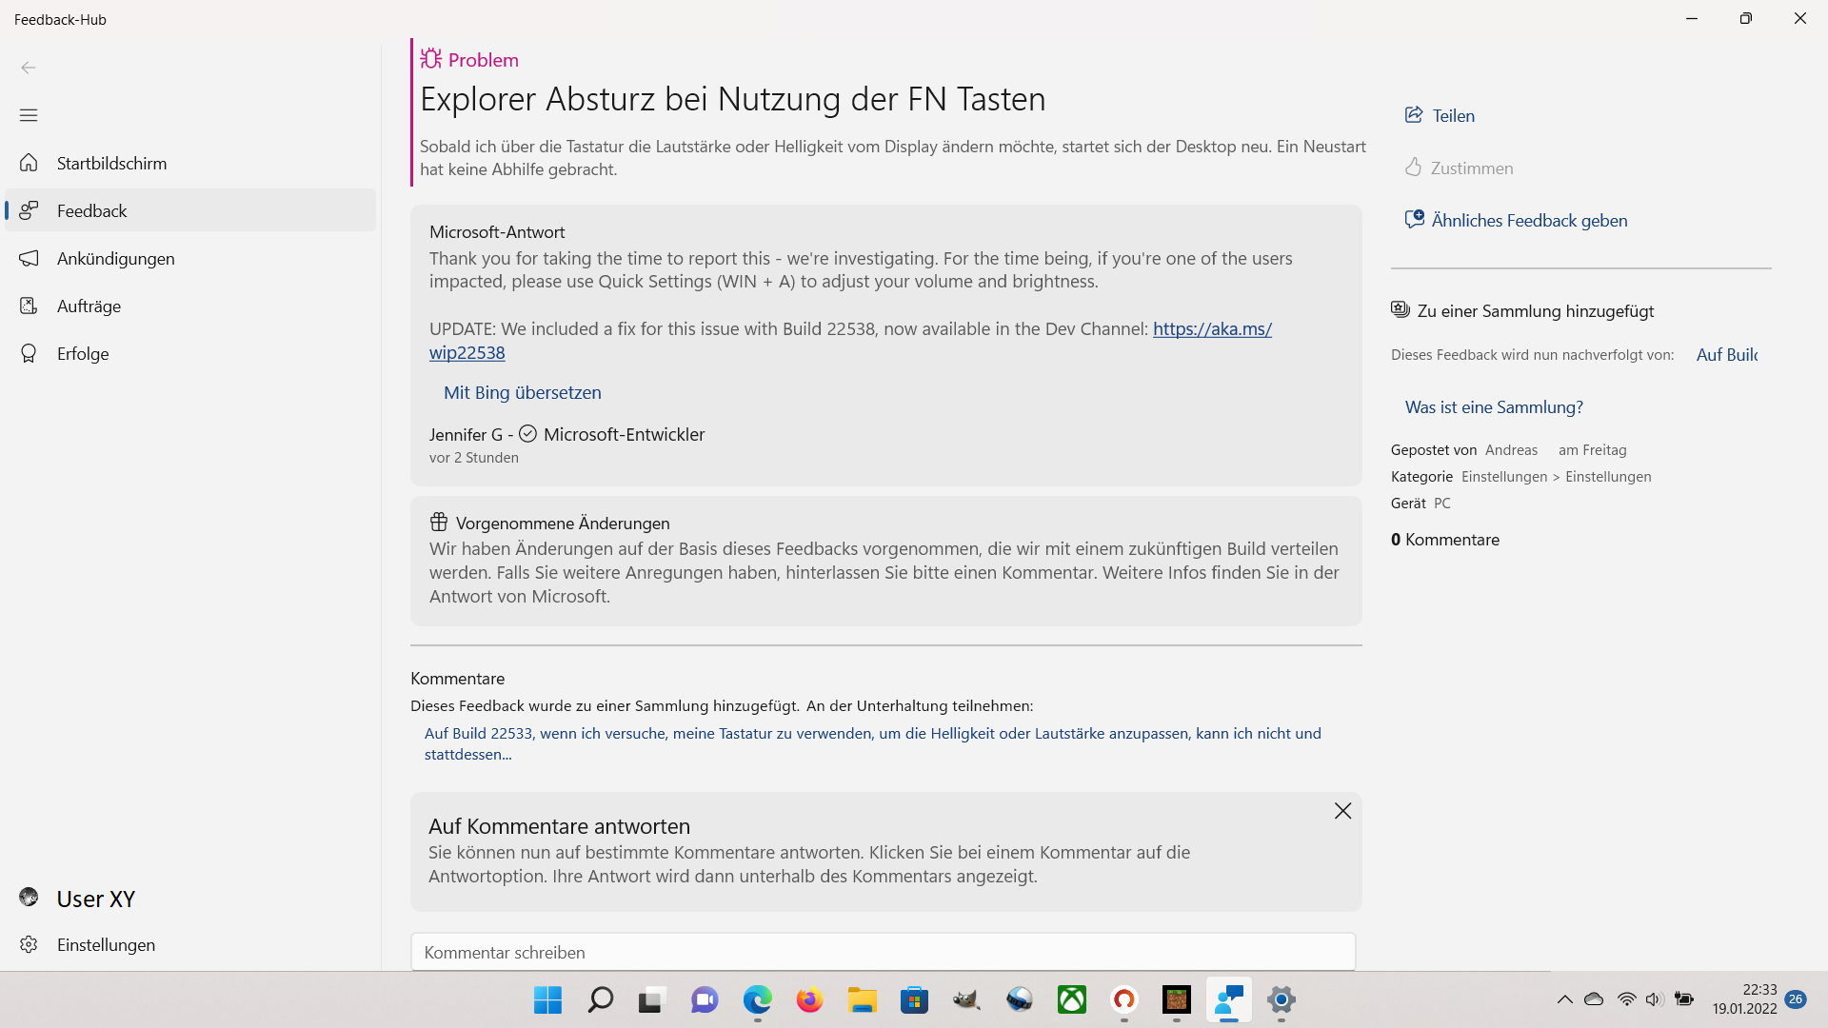Click Mit Bing übersetzen
The image size is (1828, 1028).
[522, 392]
